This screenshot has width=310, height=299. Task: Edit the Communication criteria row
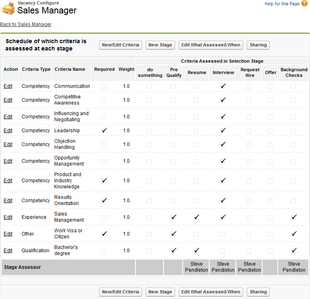[x=8, y=86]
